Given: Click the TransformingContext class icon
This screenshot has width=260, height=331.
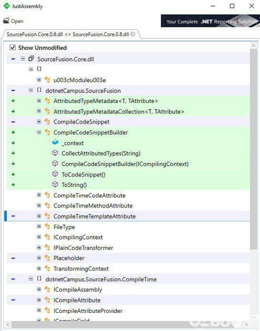Looking at the screenshot, I should click(x=47, y=269).
